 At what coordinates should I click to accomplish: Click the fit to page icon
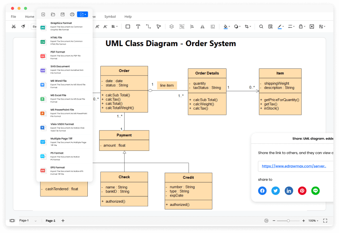[x=312, y=27]
